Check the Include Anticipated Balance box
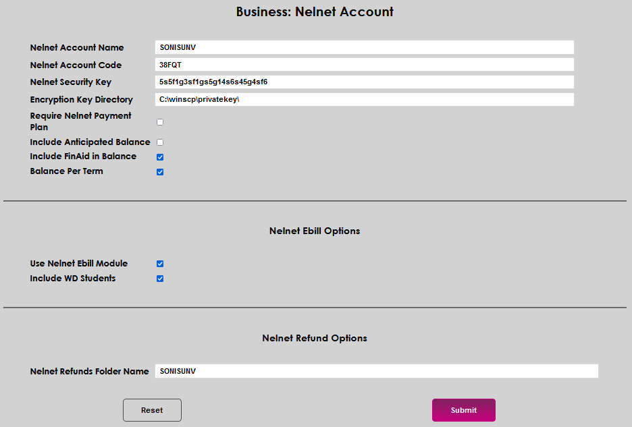 click(x=159, y=142)
